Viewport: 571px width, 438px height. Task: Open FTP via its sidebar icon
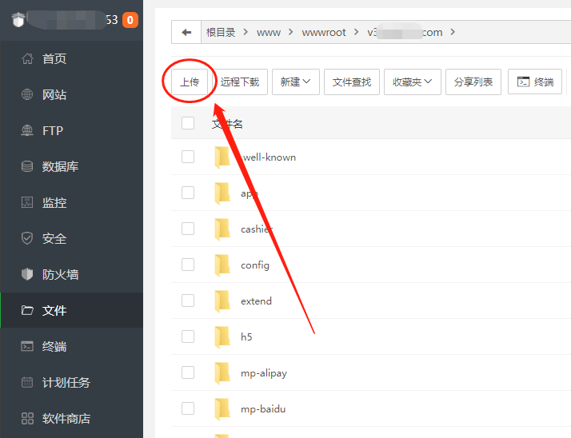click(x=27, y=130)
